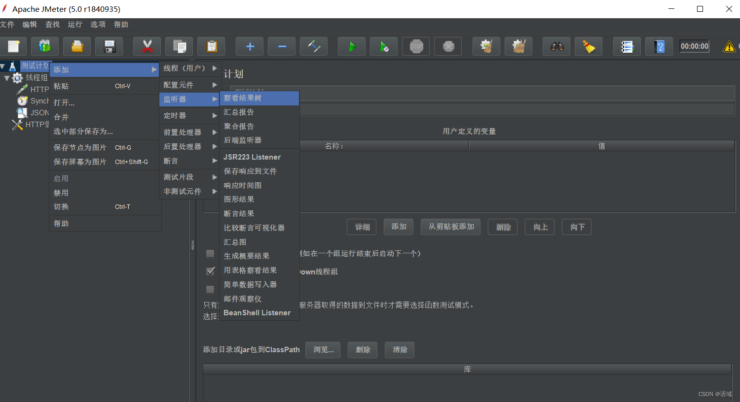Click Start no pauses icon
740x402 pixels.
point(384,46)
